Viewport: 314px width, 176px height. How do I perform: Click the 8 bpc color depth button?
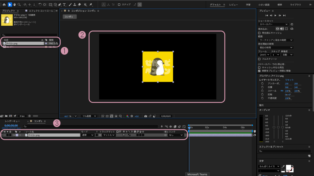coord(22,116)
